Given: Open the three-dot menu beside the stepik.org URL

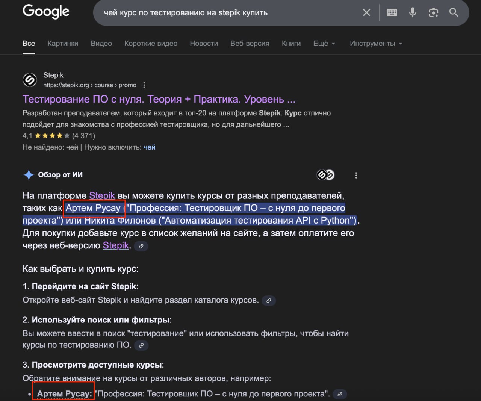Looking at the screenshot, I should (x=144, y=85).
